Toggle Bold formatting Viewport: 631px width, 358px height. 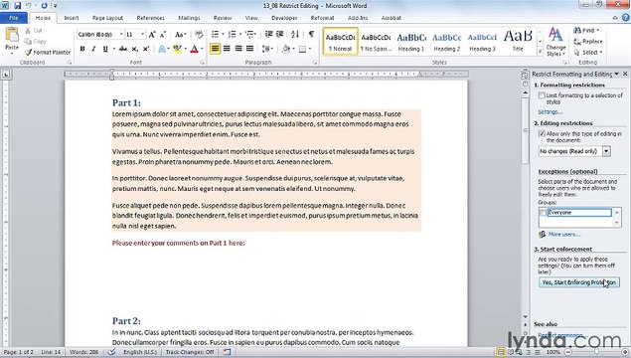tap(82, 49)
